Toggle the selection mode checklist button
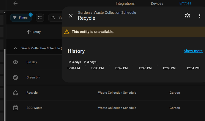The image size is (205, 121). pos(40,18)
